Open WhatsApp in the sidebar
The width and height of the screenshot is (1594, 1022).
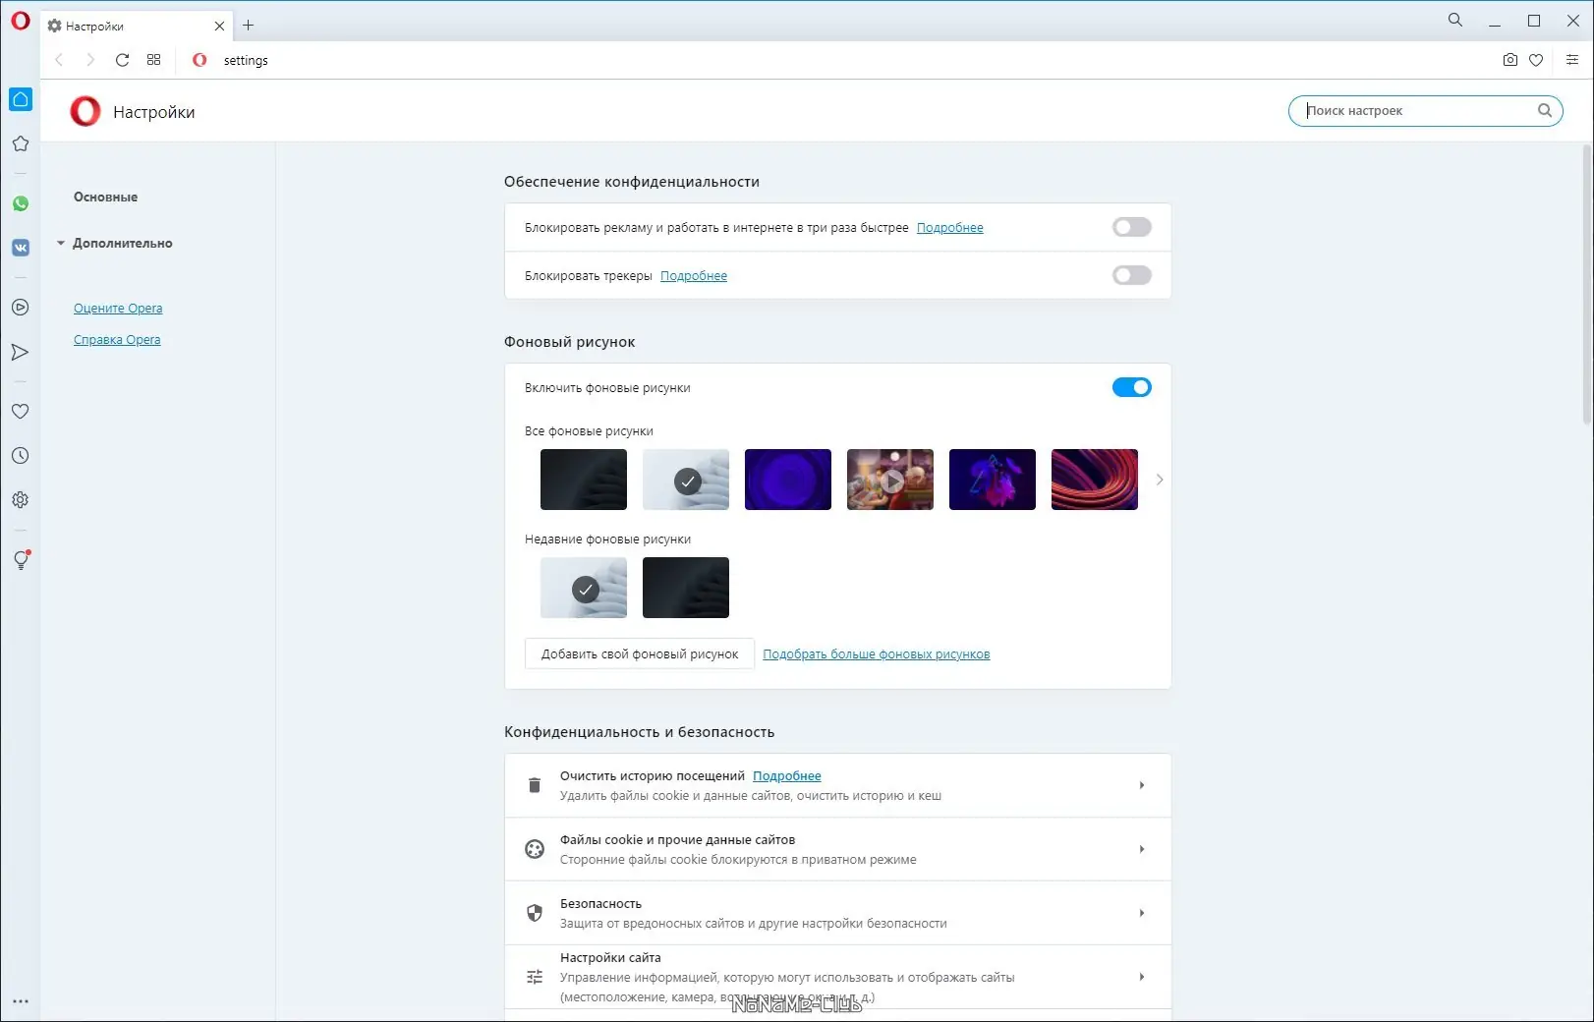tap(21, 203)
